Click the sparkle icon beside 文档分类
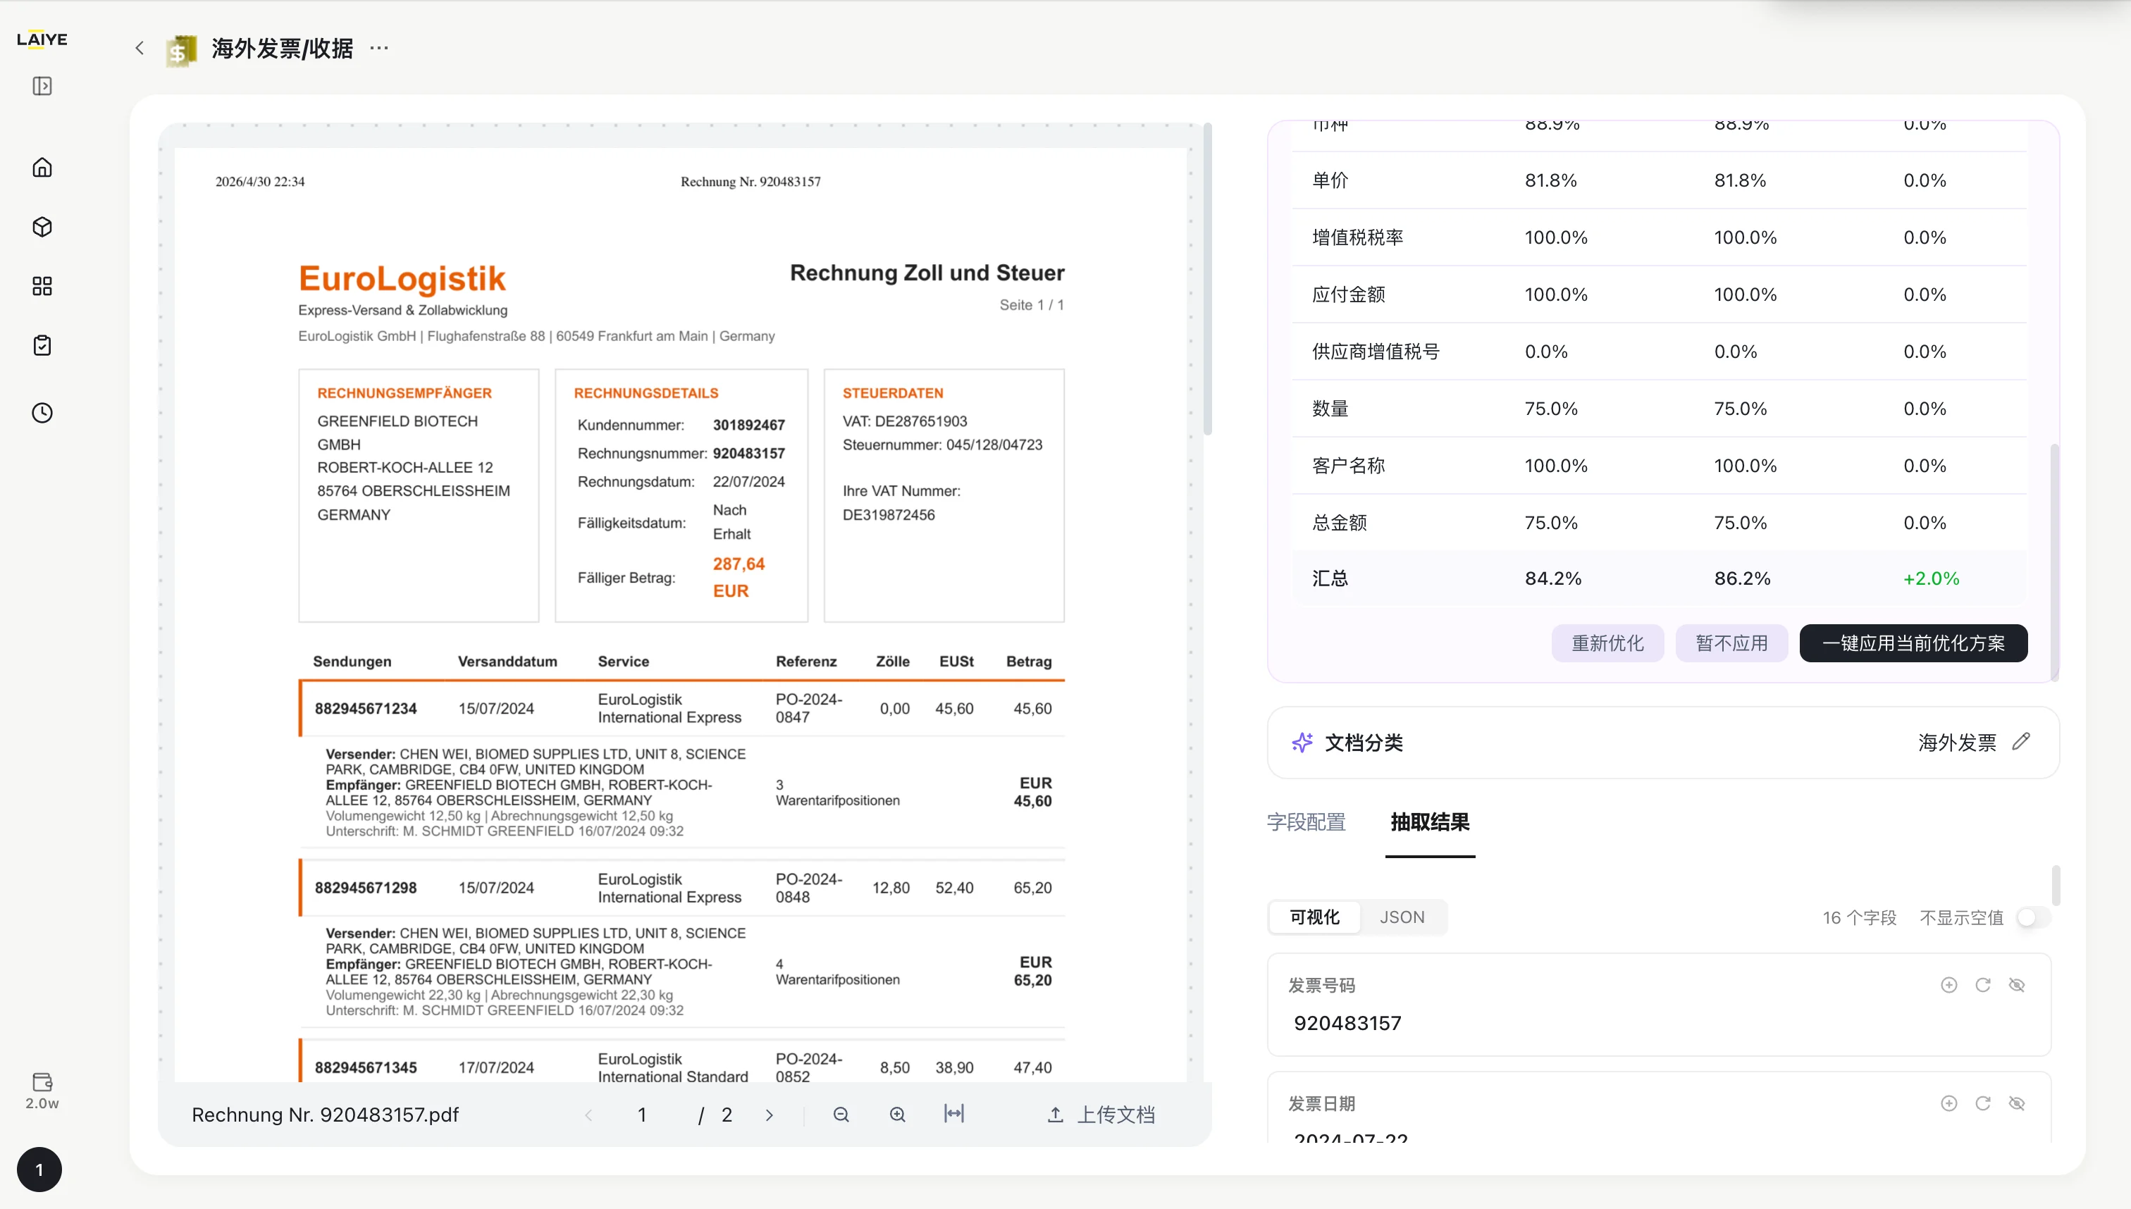 1302,743
